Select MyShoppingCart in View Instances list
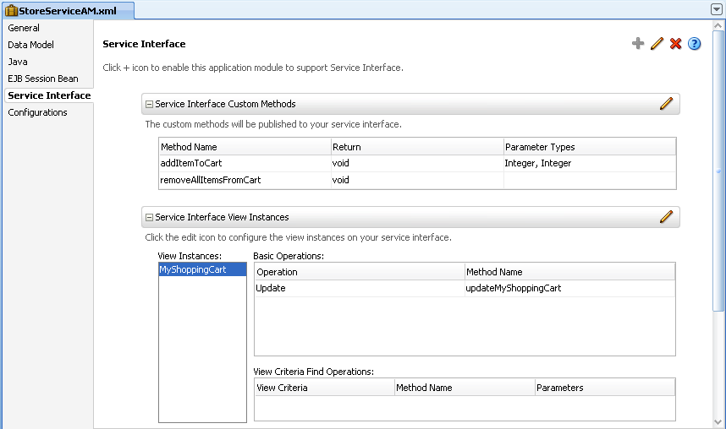Image resolution: width=726 pixels, height=429 pixels. click(193, 269)
